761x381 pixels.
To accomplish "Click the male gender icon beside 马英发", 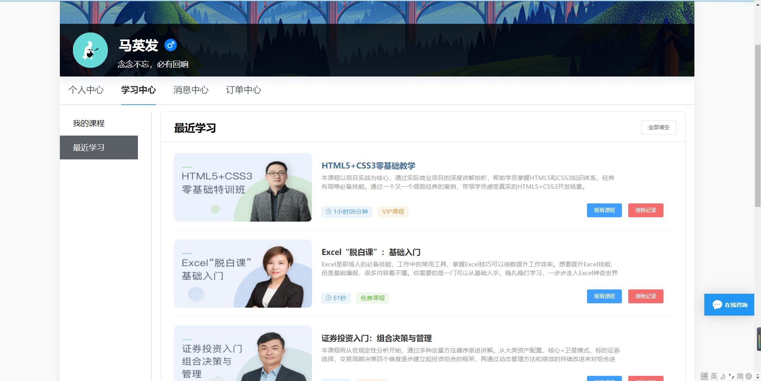I will coord(170,45).
